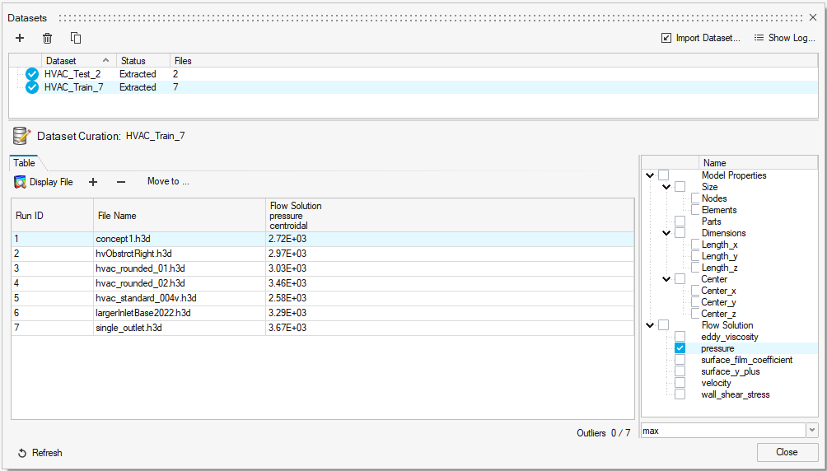Collapse the Flow Solution tree node
The height and width of the screenshot is (471, 827).
[x=651, y=325]
